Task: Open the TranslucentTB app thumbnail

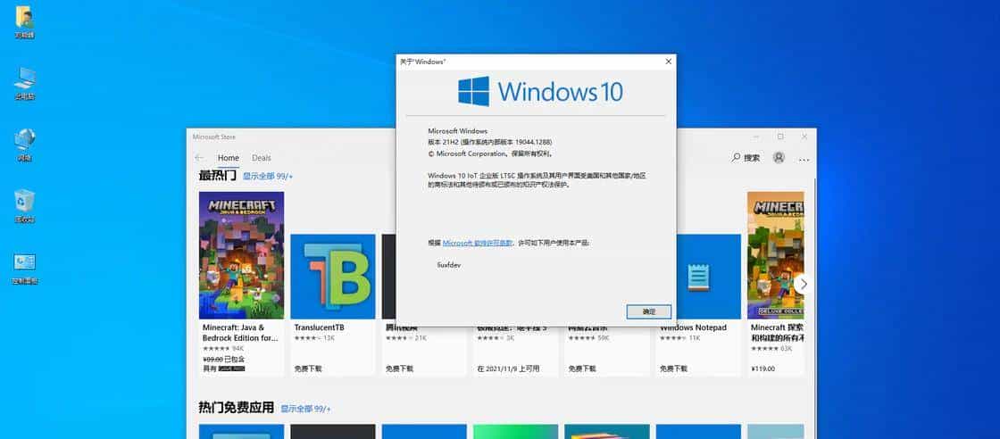Action: point(333,277)
